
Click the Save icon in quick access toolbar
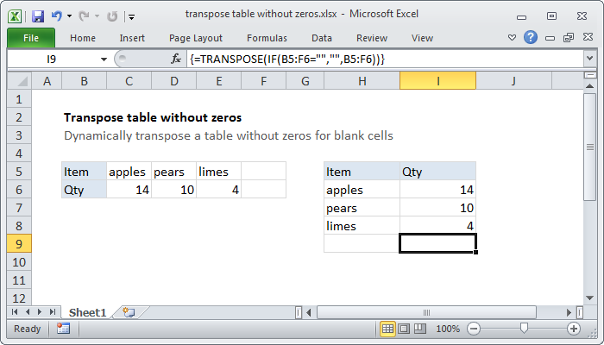tap(38, 16)
